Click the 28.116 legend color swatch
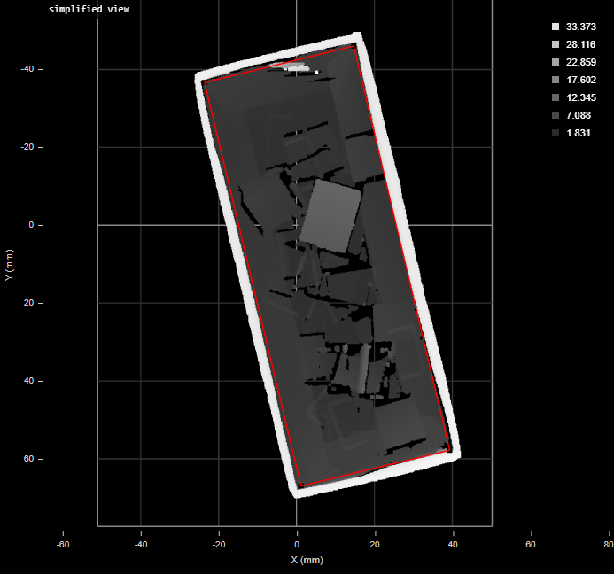Viewport: 614px width, 574px height. [556, 44]
